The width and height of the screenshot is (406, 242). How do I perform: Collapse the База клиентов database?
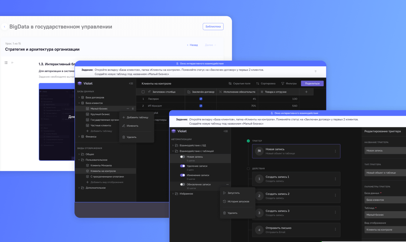pos(79,103)
